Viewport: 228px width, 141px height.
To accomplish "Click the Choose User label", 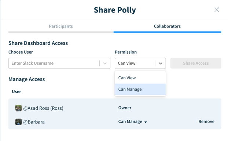I will (x=21, y=52).
